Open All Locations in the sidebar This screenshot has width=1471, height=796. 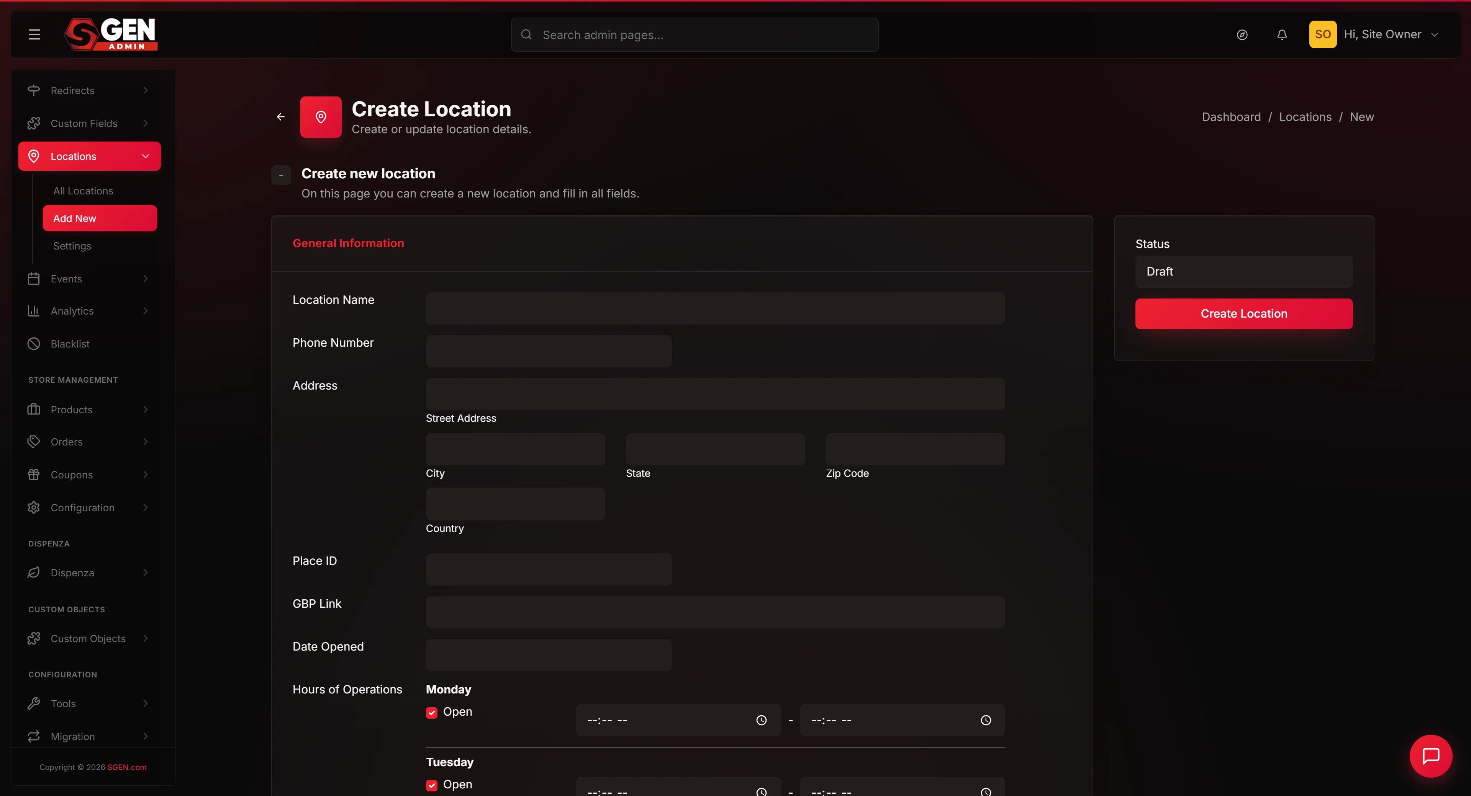84,191
